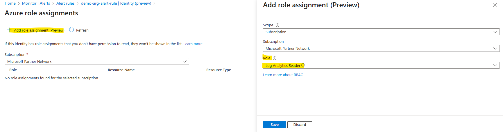Click the plus icon for Add role assignment
Viewport: 503px width, 132px height.
[10, 30]
